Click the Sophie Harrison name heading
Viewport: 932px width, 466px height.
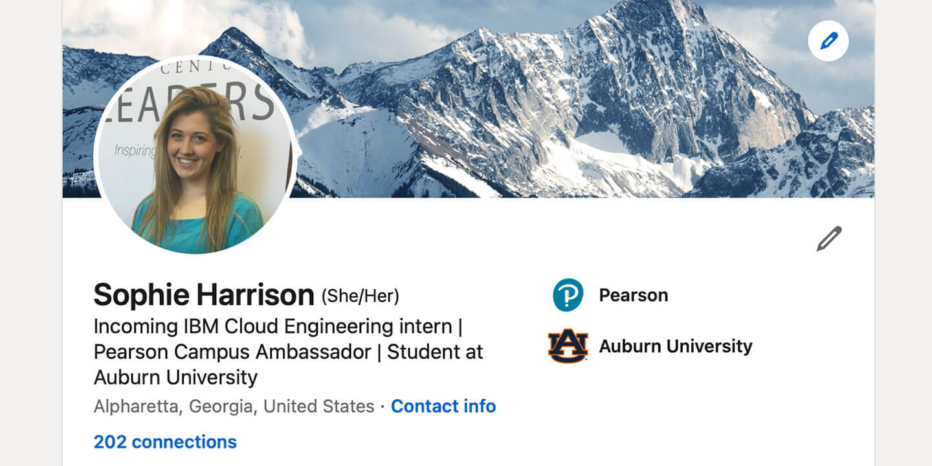click(204, 295)
